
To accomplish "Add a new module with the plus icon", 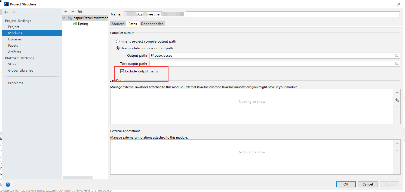I will (66, 12).
